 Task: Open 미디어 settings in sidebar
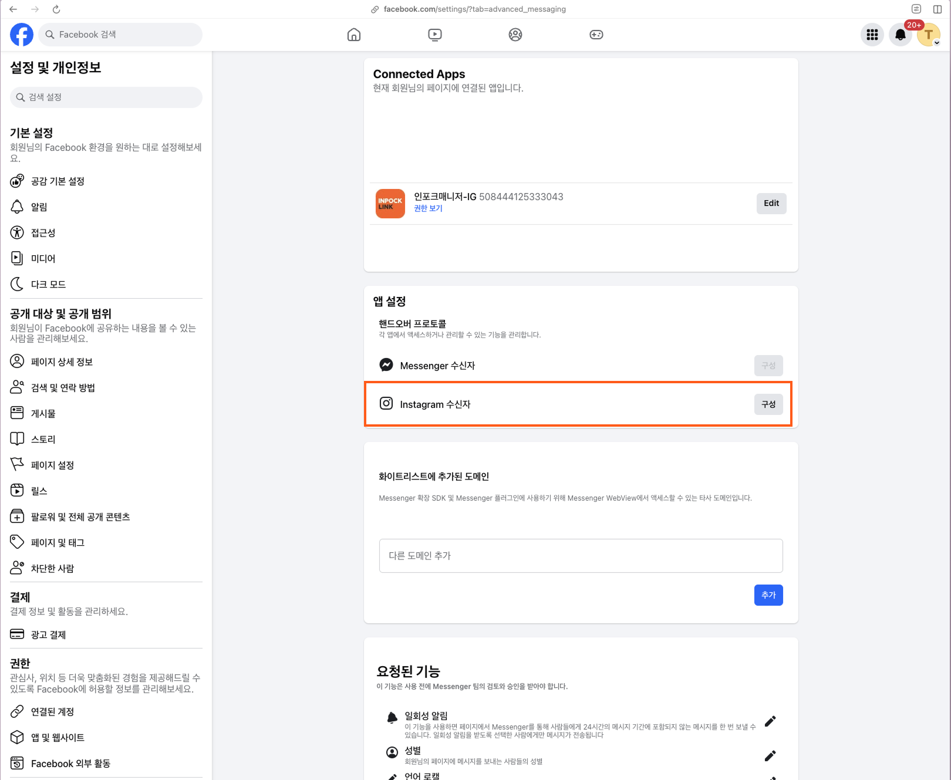point(106,259)
